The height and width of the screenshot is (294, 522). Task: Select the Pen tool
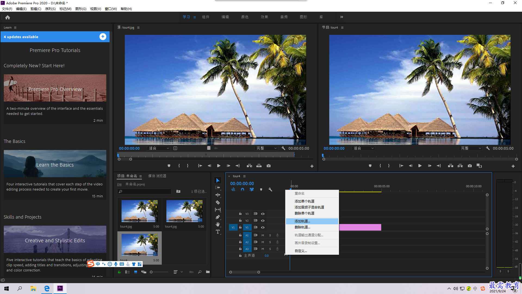pyautogui.click(x=218, y=217)
